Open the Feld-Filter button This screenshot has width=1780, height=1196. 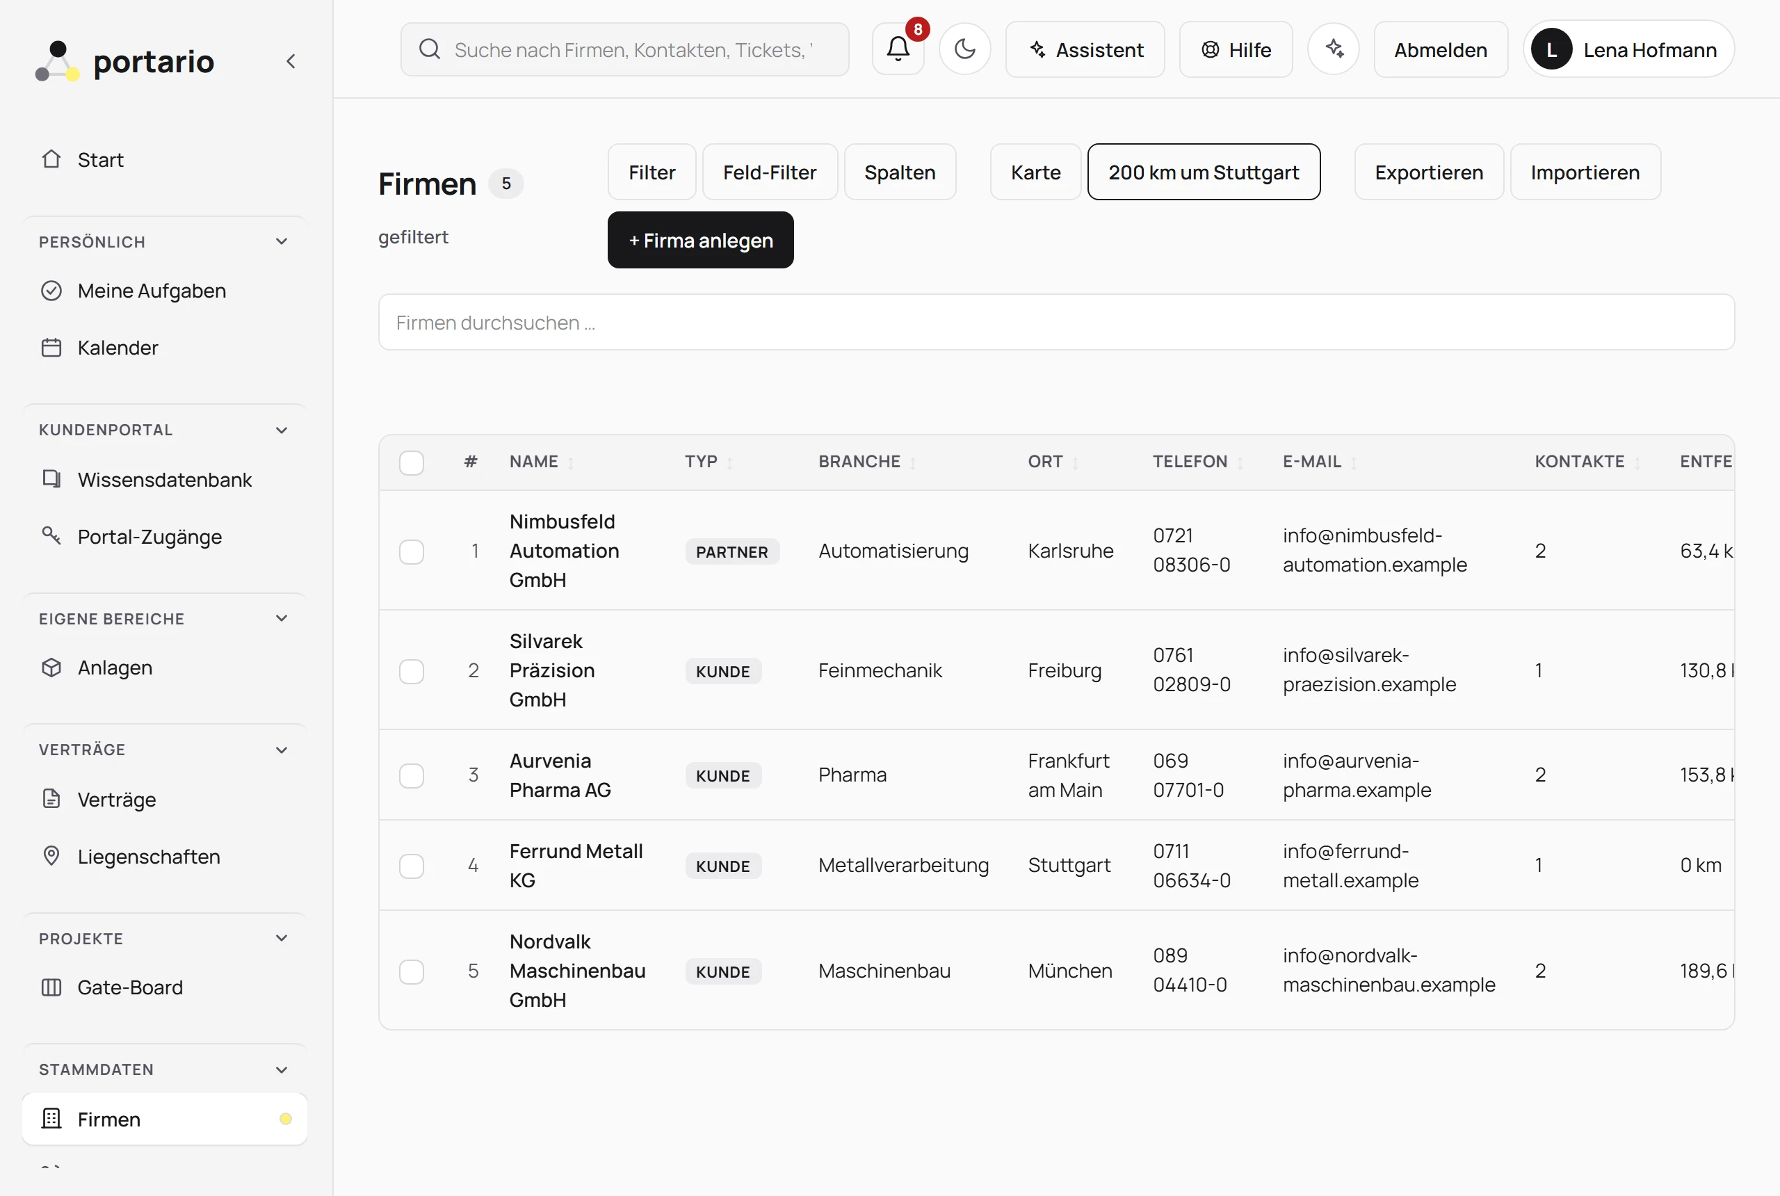(770, 172)
